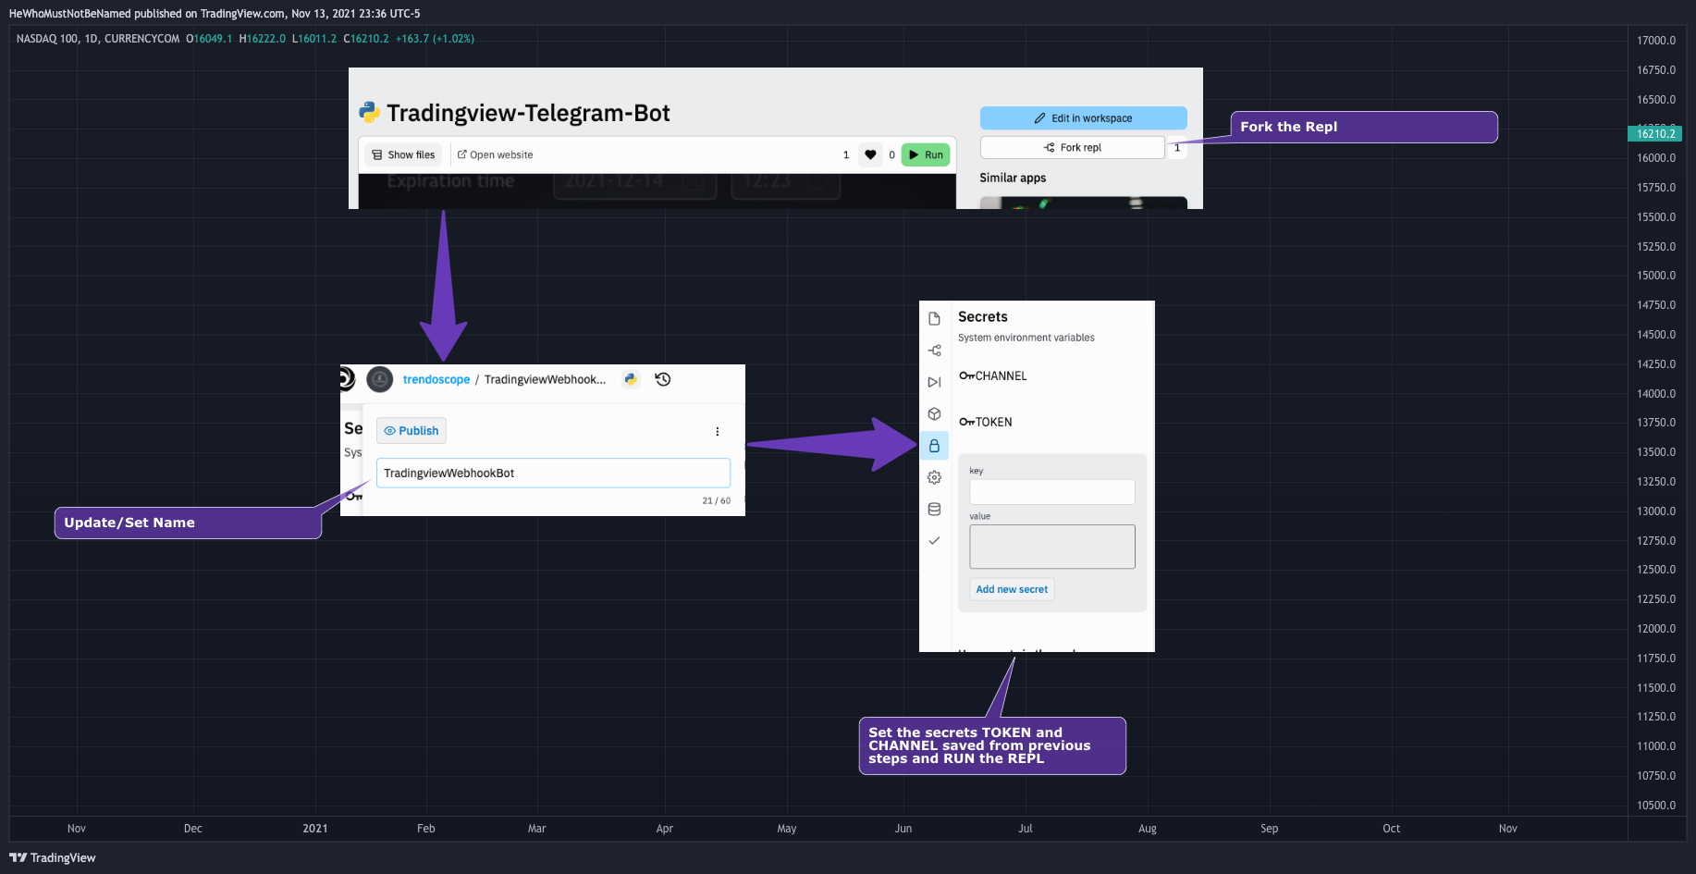Open the Packages cube icon in the sidebar

tap(935, 413)
